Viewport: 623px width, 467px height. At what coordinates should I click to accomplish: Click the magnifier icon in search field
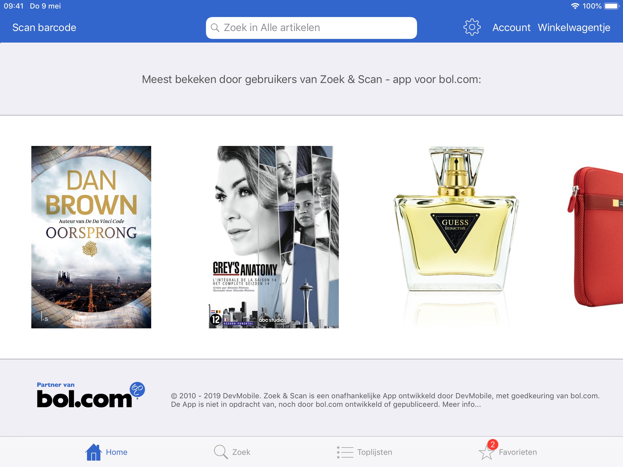[x=215, y=28]
